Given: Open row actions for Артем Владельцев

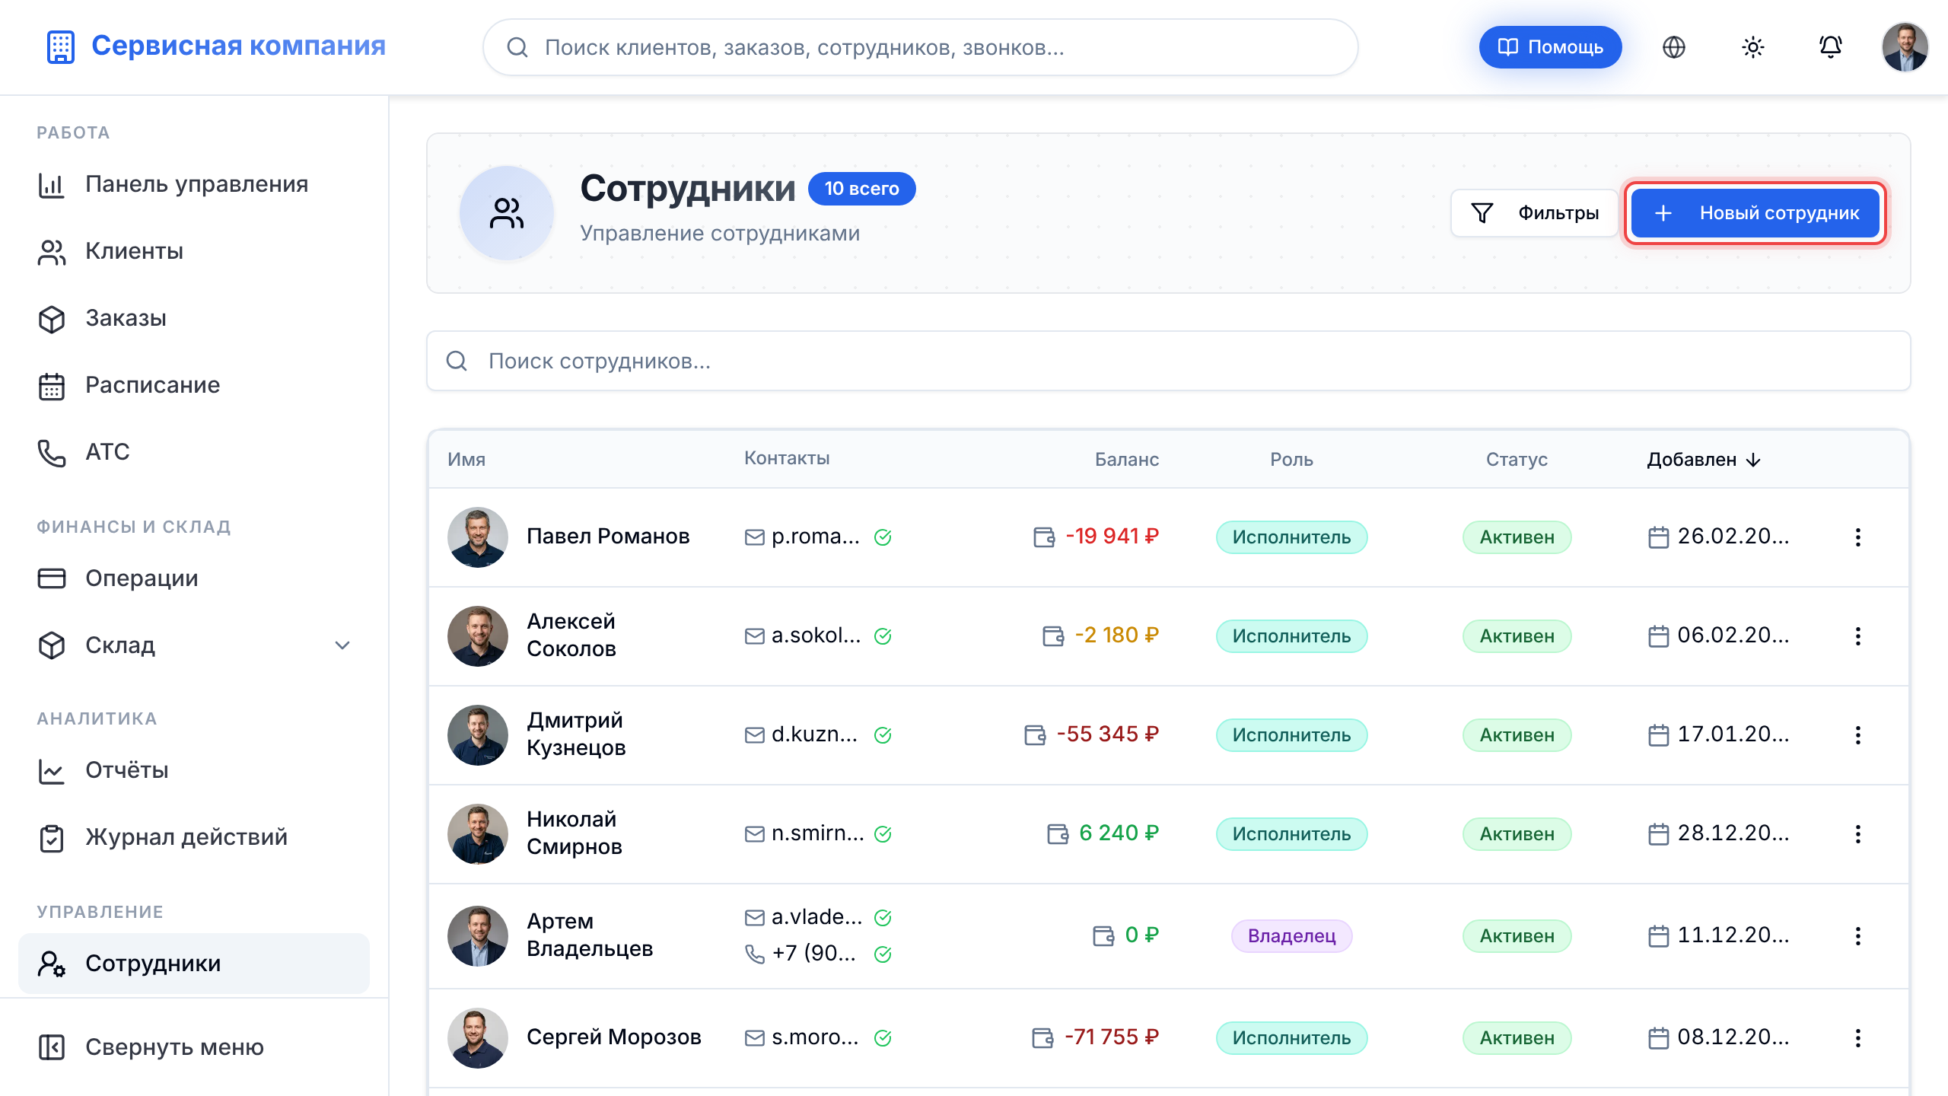Looking at the screenshot, I should tap(1858, 936).
